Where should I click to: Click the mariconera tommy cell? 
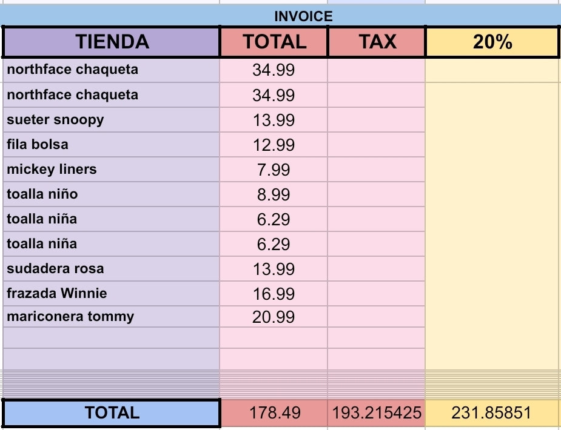[x=112, y=317]
